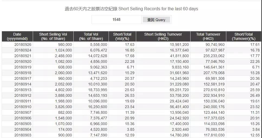The height and width of the screenshot is (138, 262).
Task: Click the Date column header
Action: 17,36
